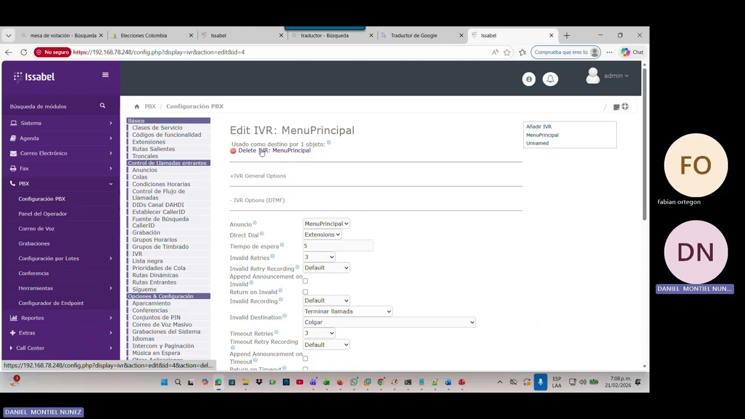Viewport: 745px width, 419px height.
Task: Show hidden system tray icons
Action: [500, 382]
